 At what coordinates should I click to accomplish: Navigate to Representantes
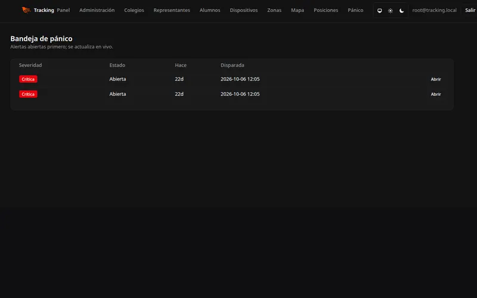pyautogui.click(x=172, y=10)
